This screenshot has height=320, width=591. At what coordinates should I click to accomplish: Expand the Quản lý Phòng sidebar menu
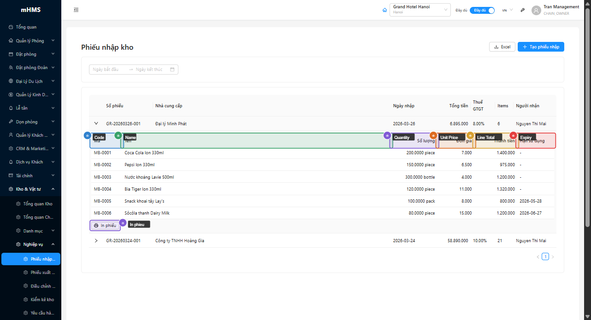[x=30, y=41]
